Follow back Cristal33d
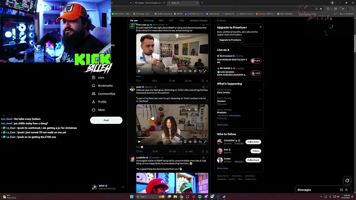Image resolution: width=356 pixels, height=200 pixels. pos(253,142)
